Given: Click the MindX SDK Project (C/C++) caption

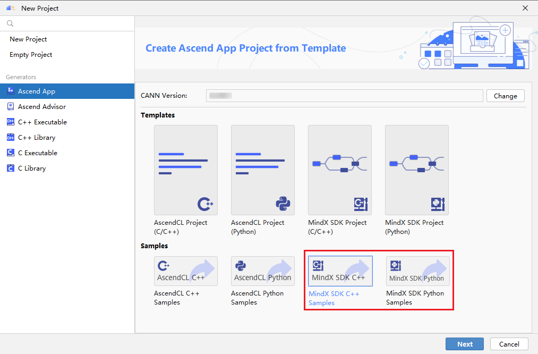Looking at the screenshot, I should coord(337,227).
